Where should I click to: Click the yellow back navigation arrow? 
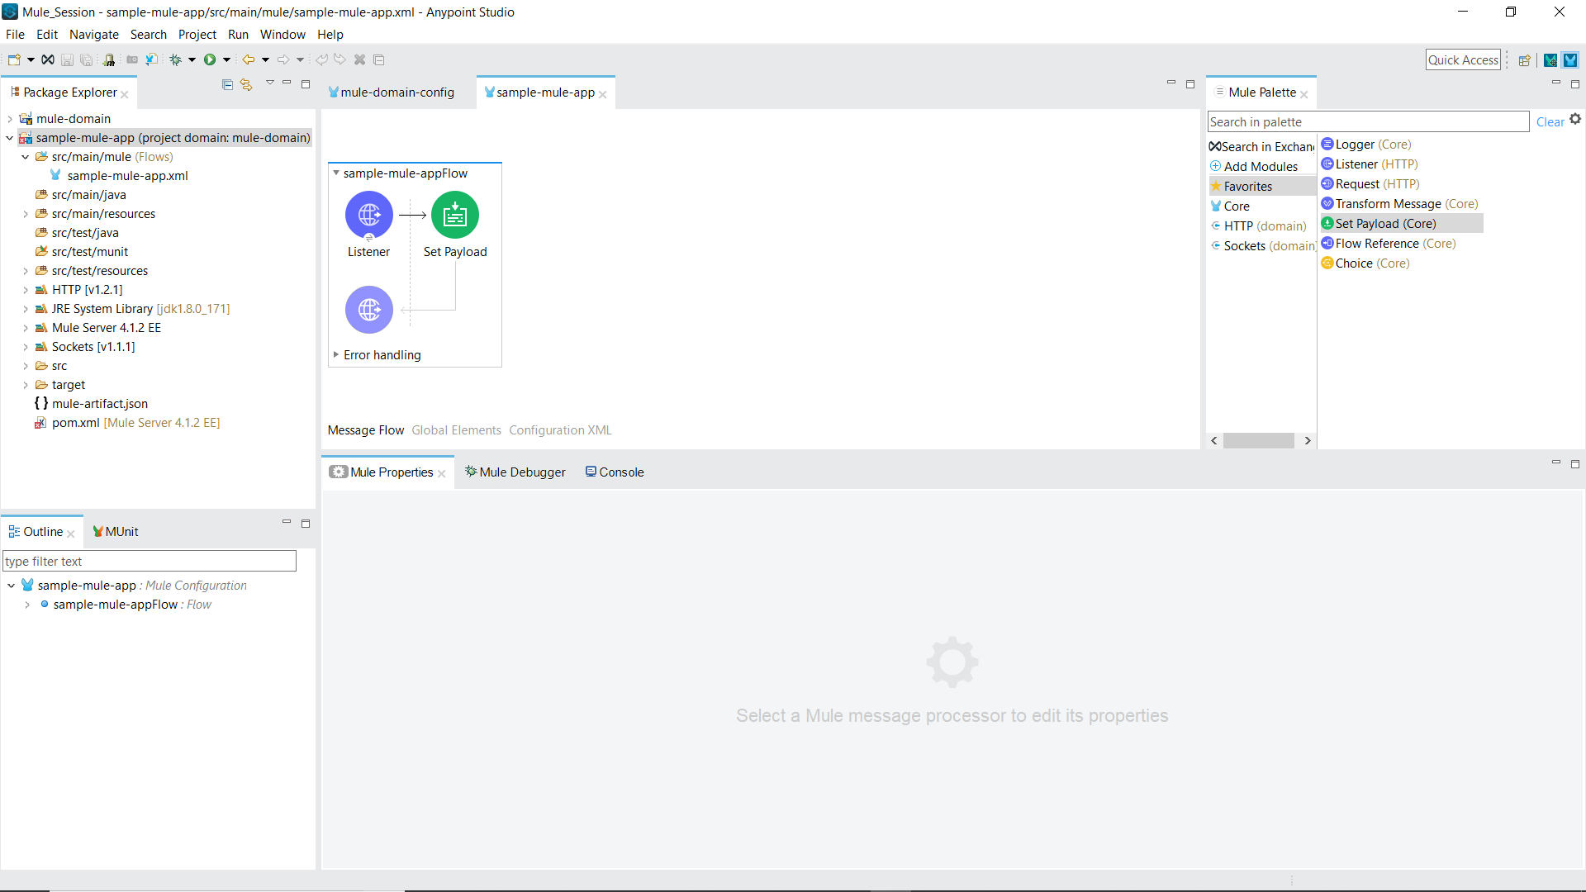click(248, 59)
